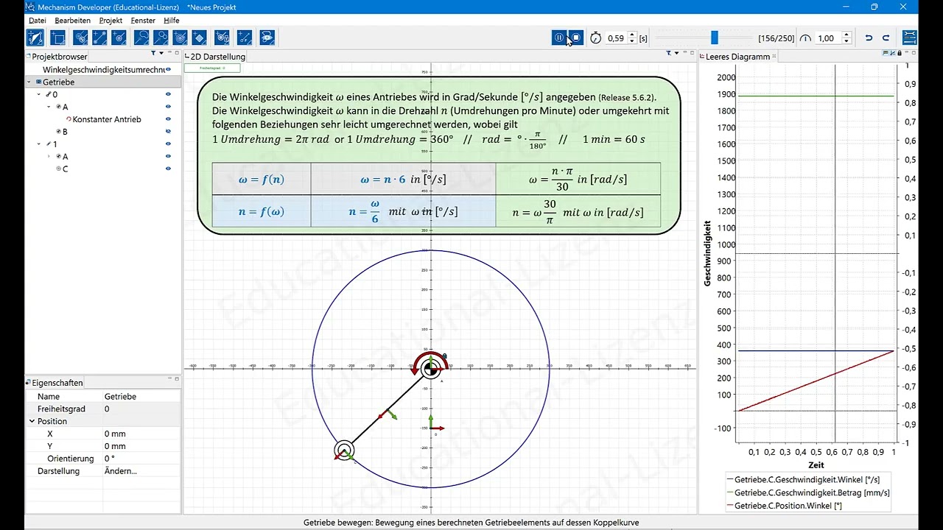The height and width of the screenshot is (530, 943).
Task: Open the settings panel icon at toolbar end
Action: tap(910, 38)
